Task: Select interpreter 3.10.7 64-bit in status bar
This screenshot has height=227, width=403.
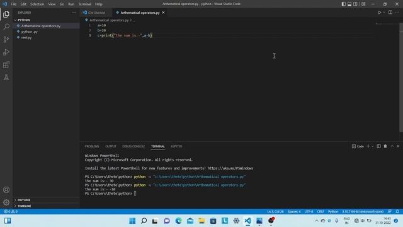Action: (x=363, y=211)
